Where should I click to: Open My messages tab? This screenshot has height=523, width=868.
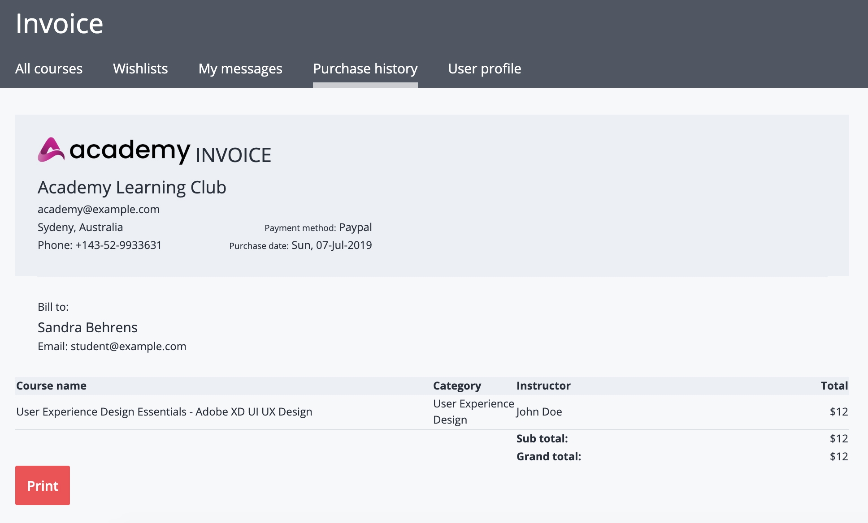coord(240,69)
